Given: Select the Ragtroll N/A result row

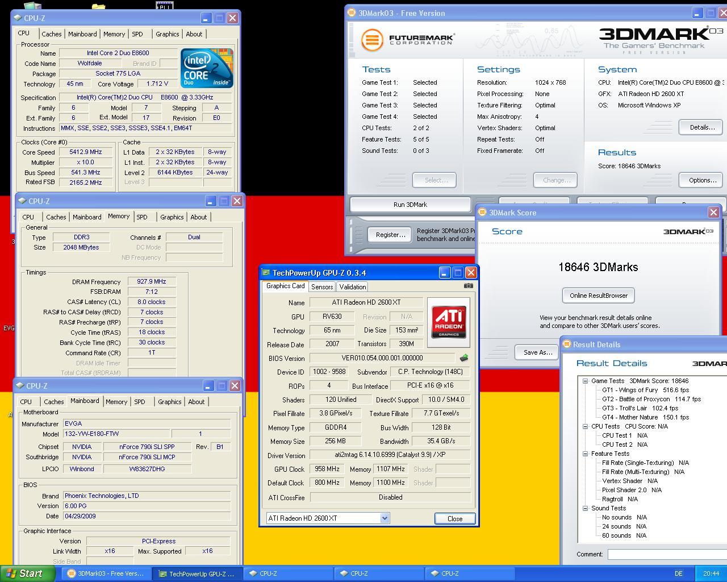Looking at the screenshot, I should click(620, 499).
